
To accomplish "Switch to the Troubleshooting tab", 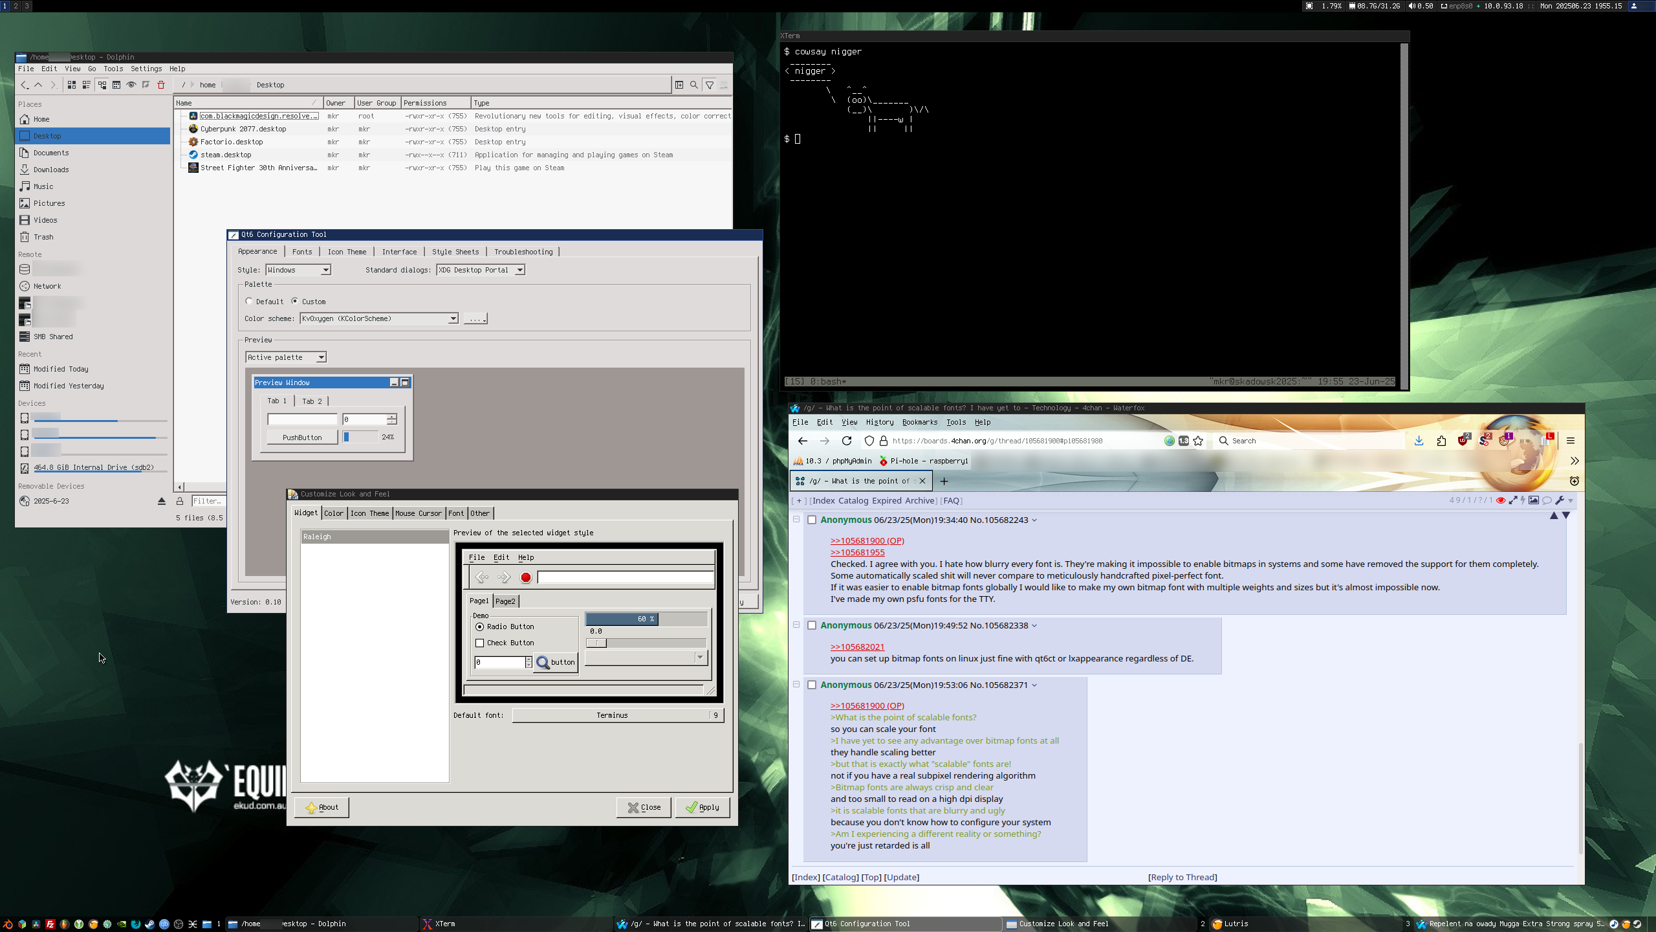I will click(523, 252).
